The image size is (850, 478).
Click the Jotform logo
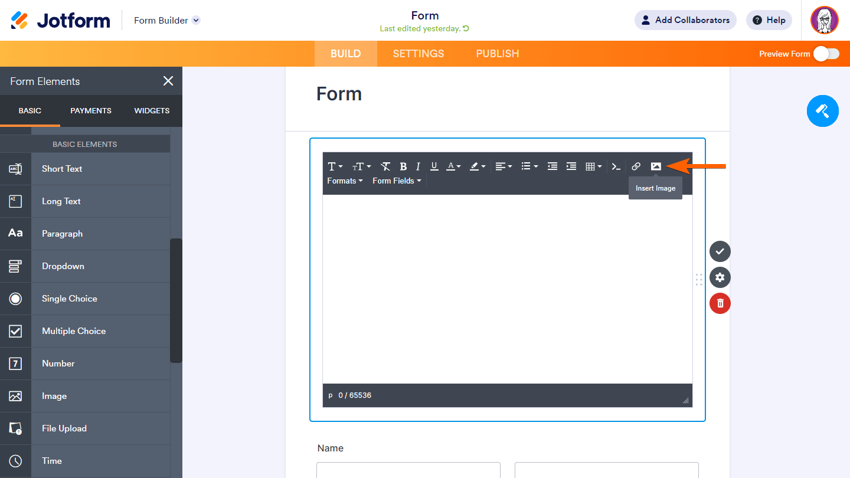[61, 20]
